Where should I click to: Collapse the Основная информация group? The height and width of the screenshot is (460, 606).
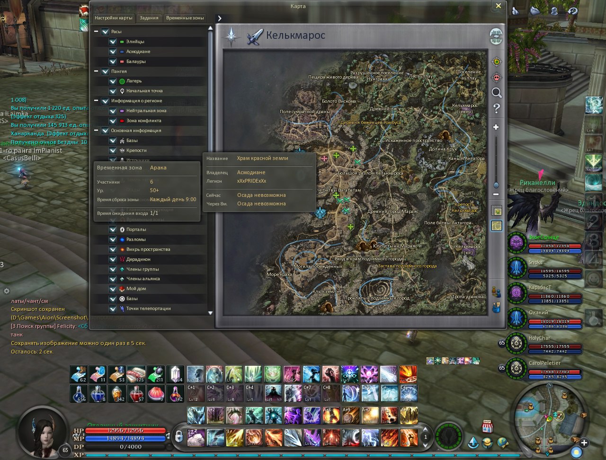pos(96,130)
